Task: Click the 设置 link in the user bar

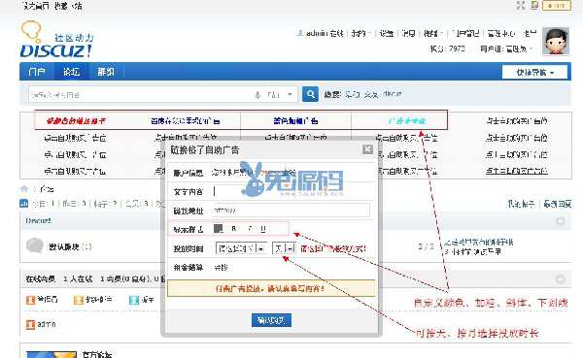Action: coord(387,33)
